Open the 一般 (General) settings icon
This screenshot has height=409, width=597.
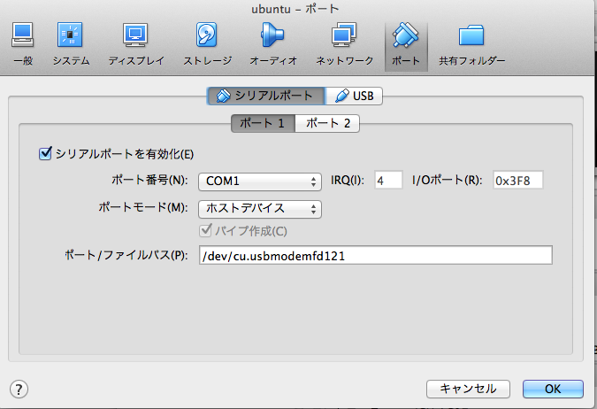(23, 44)
